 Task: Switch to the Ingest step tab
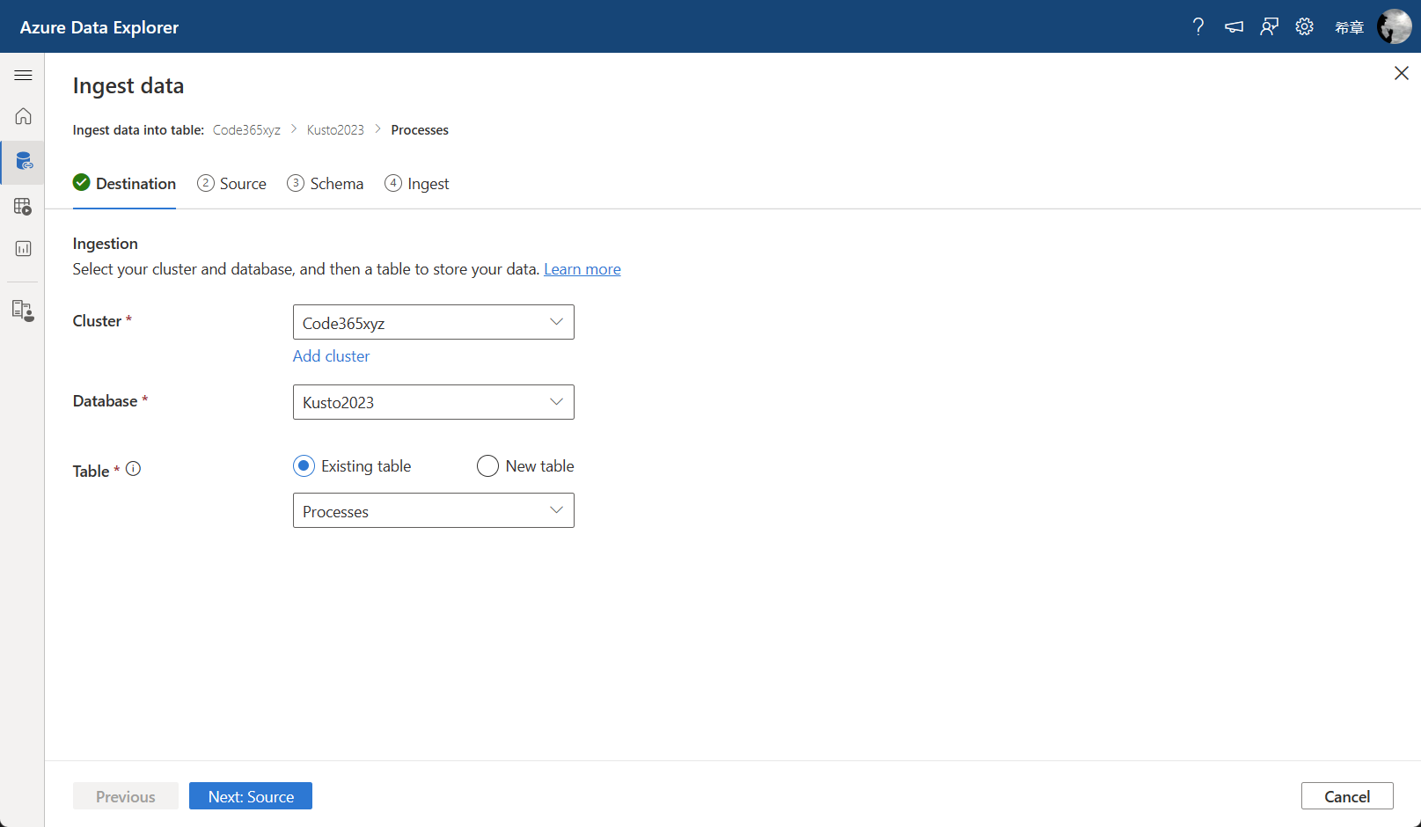pyautogui.click(x=417, y=183)
